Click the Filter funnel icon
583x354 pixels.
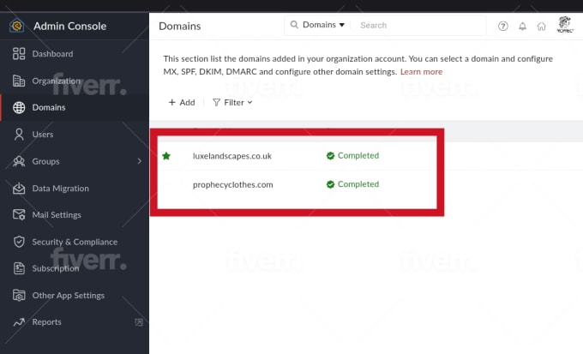[x=216, y=102]
